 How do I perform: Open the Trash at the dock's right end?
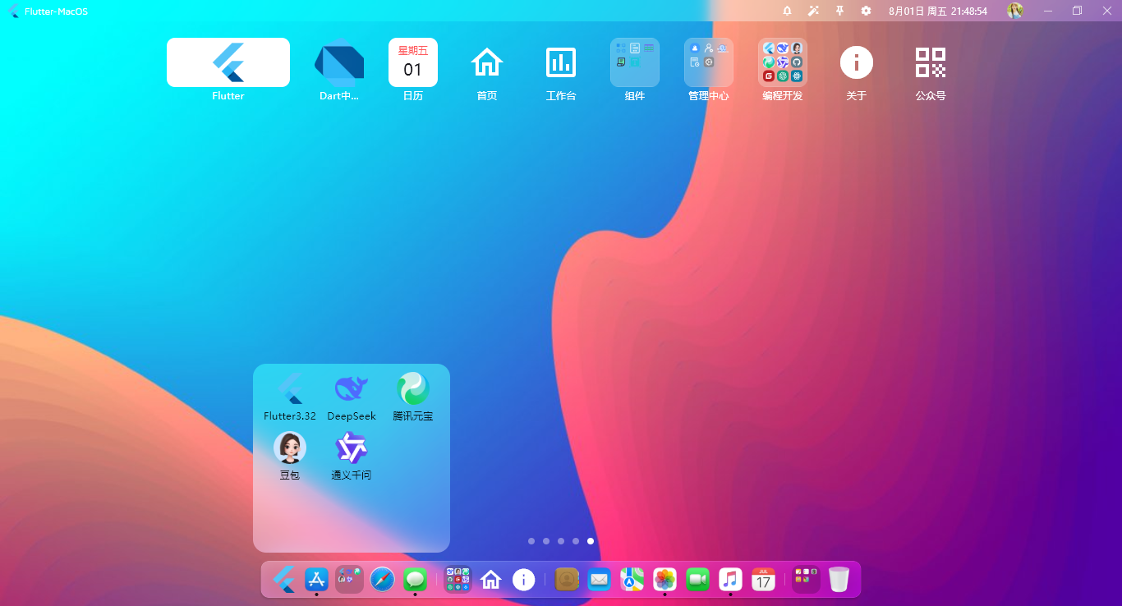(839, 579)
